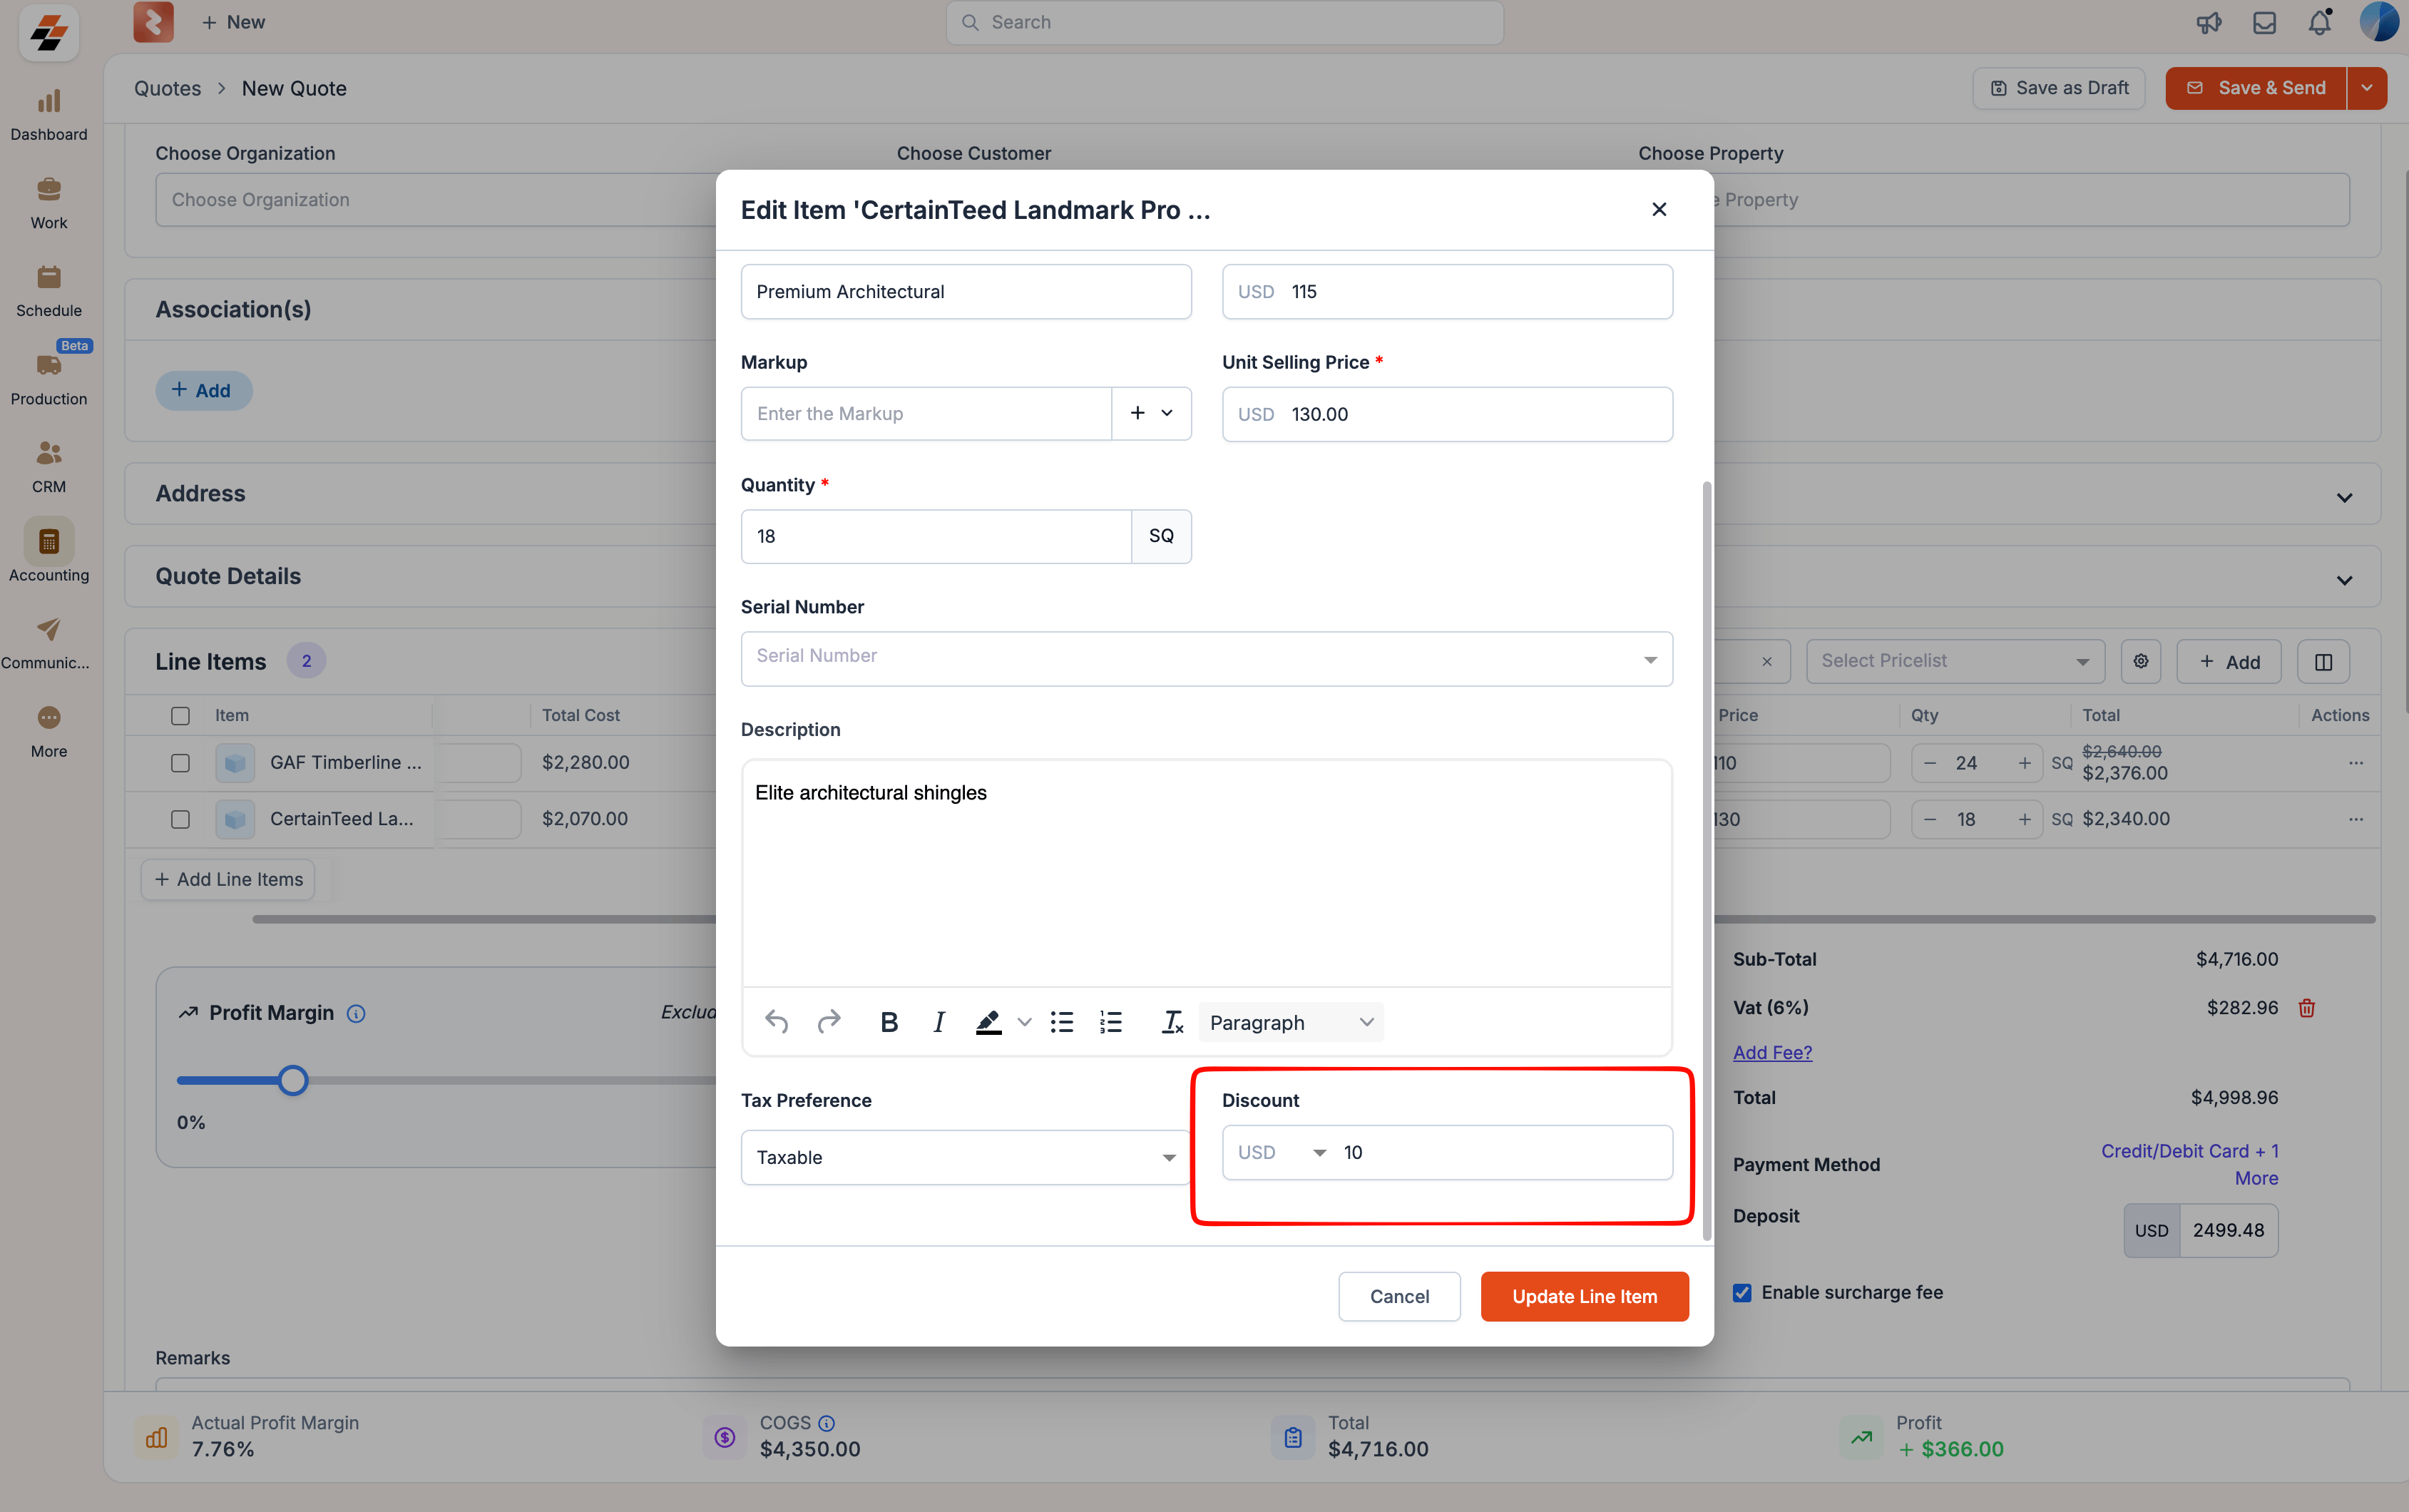This screenshot has width=2409, height=1512.
Task: Undo last edit in description editor
Action: [777, 1022]
